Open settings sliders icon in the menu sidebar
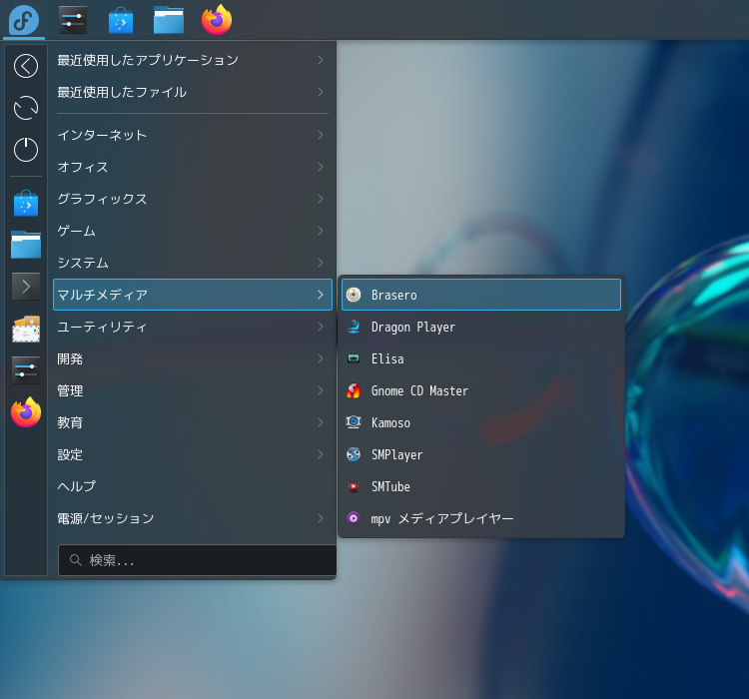Screen dimensions: 749x699 pos(26,370)
